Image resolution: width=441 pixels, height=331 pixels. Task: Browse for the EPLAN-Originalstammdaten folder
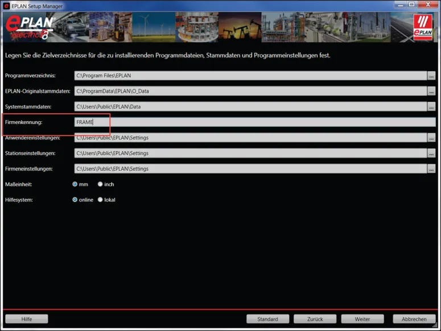(x=431, y=91)
